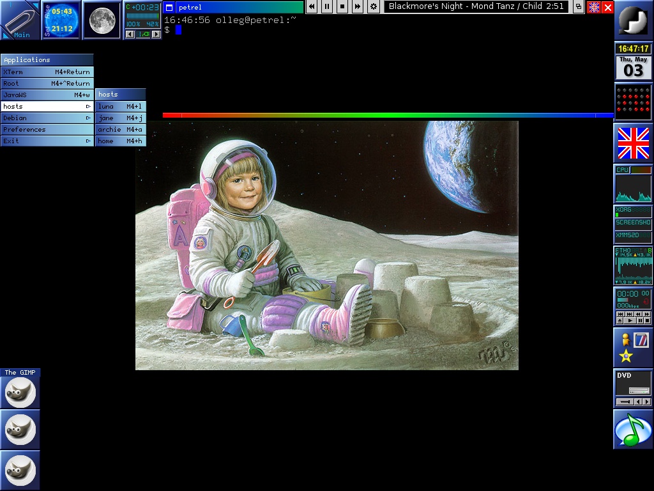Stop playback in the top player bar
Image resolution: width=654 pixels, height=491 pixels.
[x=342, y=6]
